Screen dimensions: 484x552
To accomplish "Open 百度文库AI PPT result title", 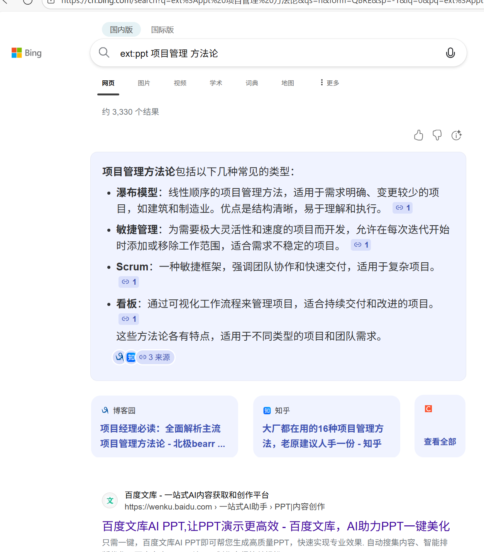I will tap(276, 526).
